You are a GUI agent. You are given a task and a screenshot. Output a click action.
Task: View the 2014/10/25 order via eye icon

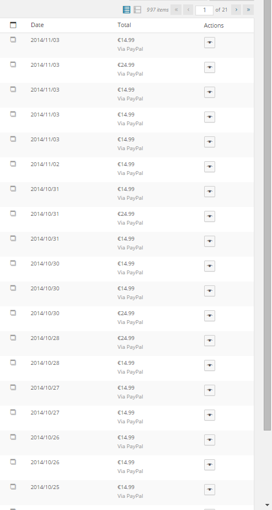[x=210, y=490]
